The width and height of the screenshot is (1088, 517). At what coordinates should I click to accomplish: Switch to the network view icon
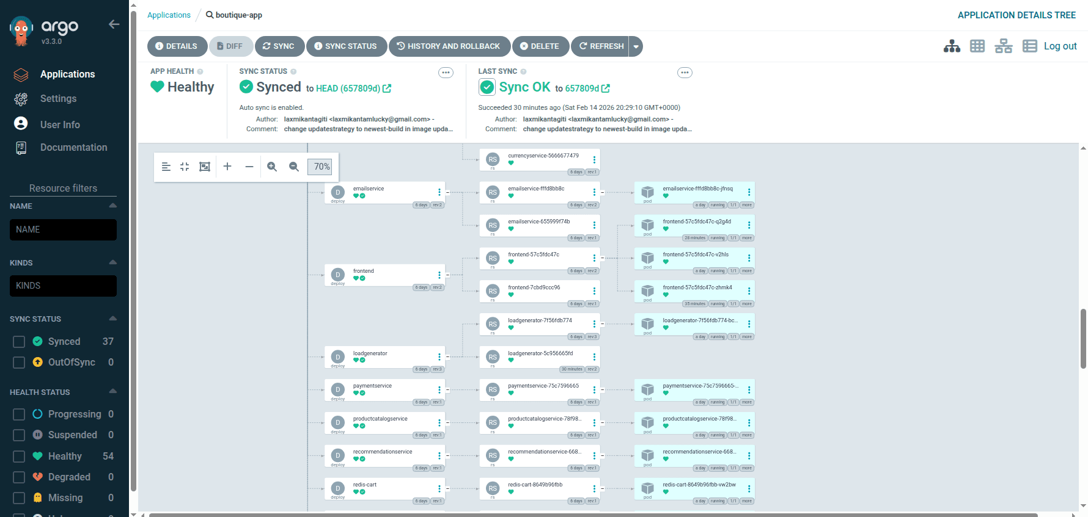(1004, 46)
